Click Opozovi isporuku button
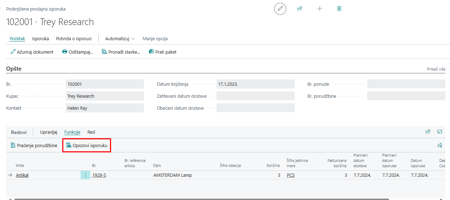 click(87, 145)
